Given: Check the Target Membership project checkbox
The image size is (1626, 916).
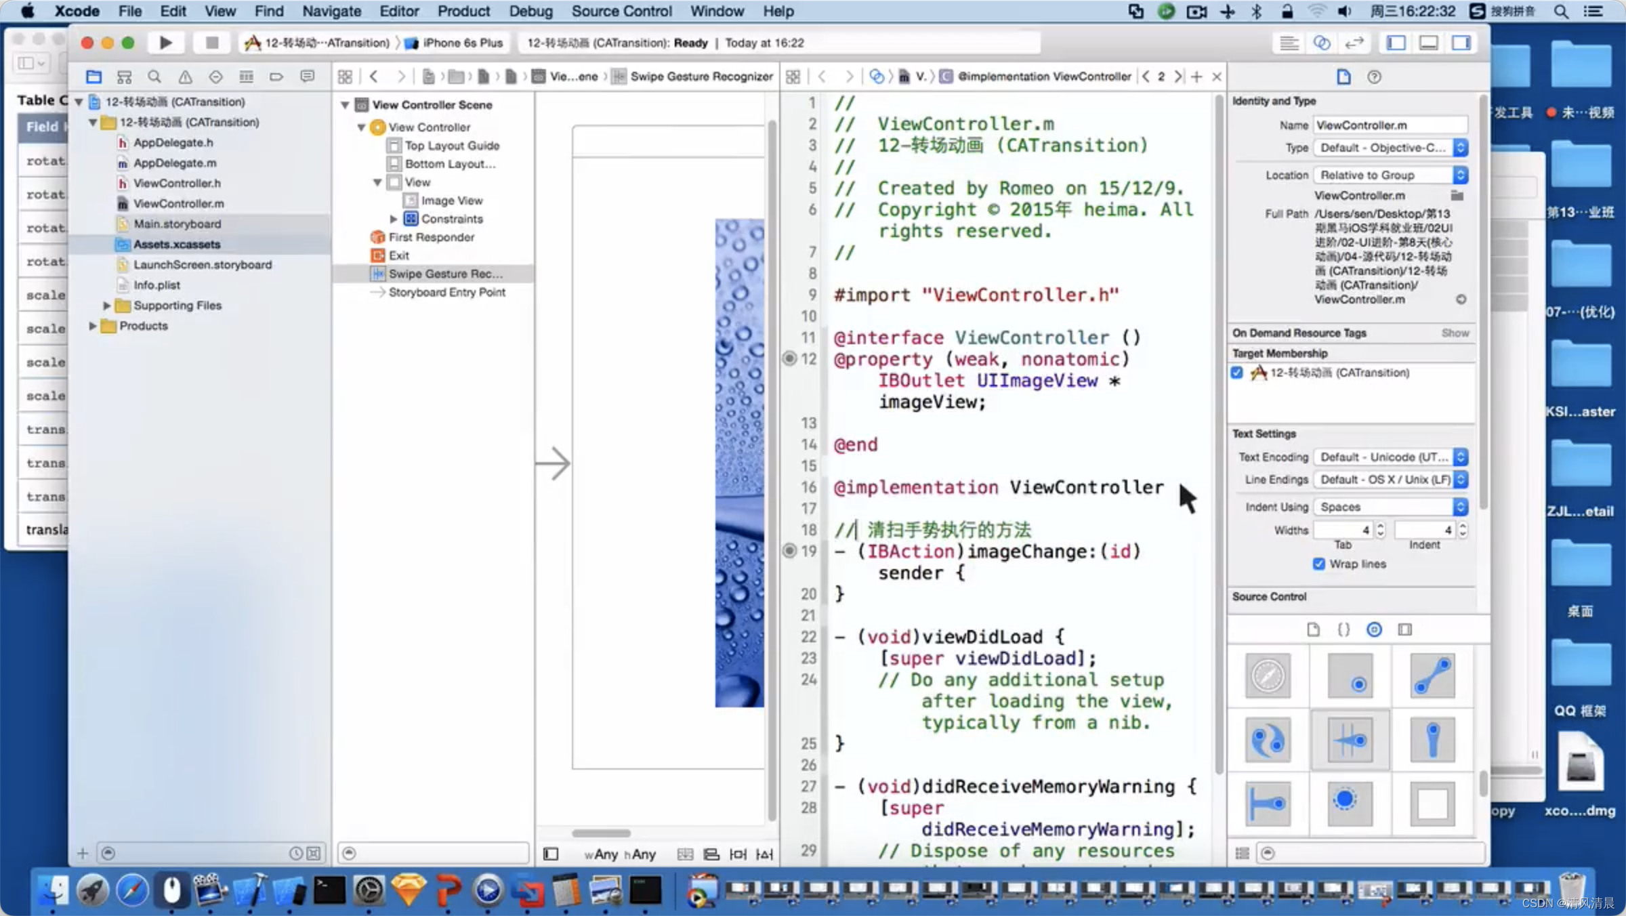Looking at the screenshot, I should pyautogui.click(x=1237, y=372).
